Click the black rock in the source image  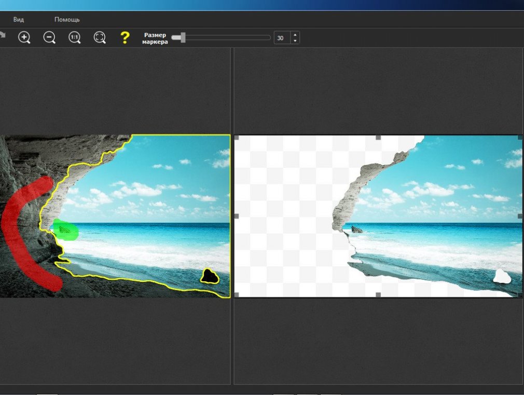point(210,276)
